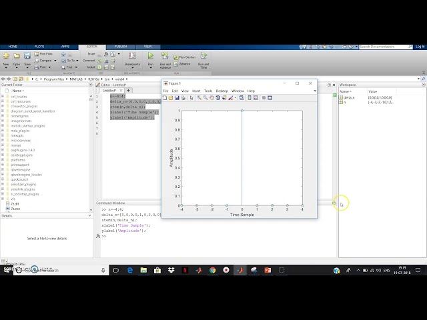
Task: Open the Go To dropdown arrow
Action: [77, 61]
